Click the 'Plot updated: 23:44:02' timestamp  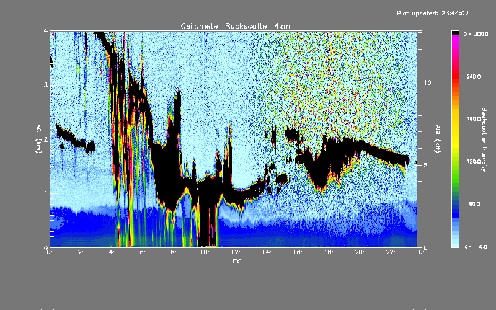tap(433, 13)
